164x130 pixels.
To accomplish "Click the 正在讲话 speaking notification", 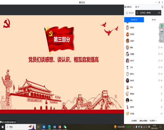I will [148, 13].
